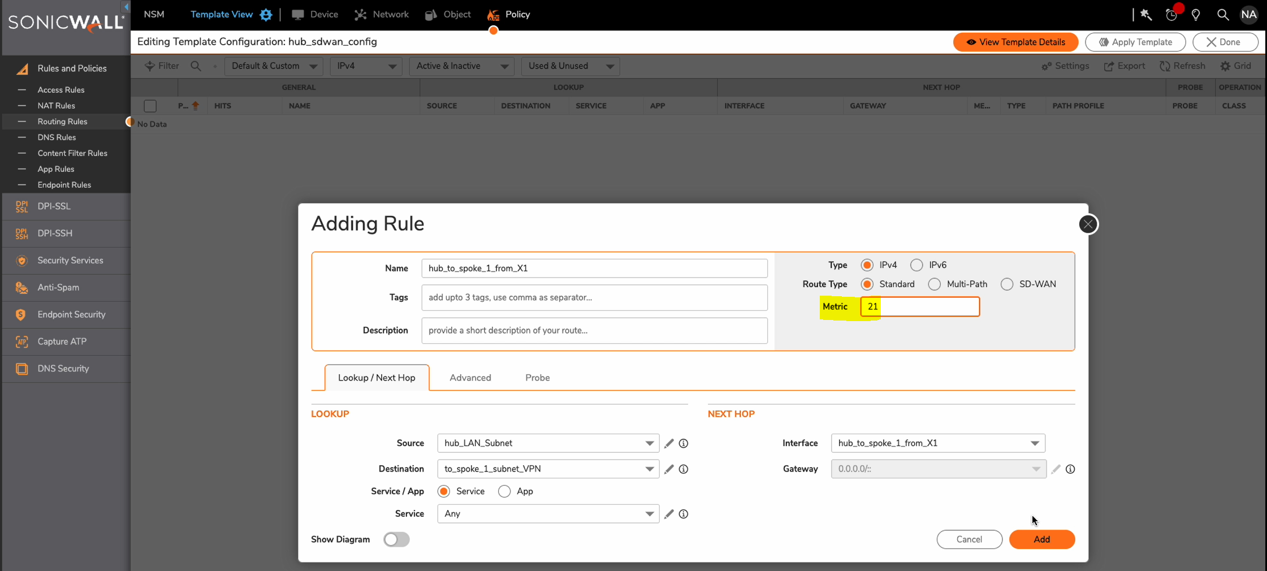Screen dimensions: 1267x571
Task: Click into the Name input field
Action: coord(594,269)
